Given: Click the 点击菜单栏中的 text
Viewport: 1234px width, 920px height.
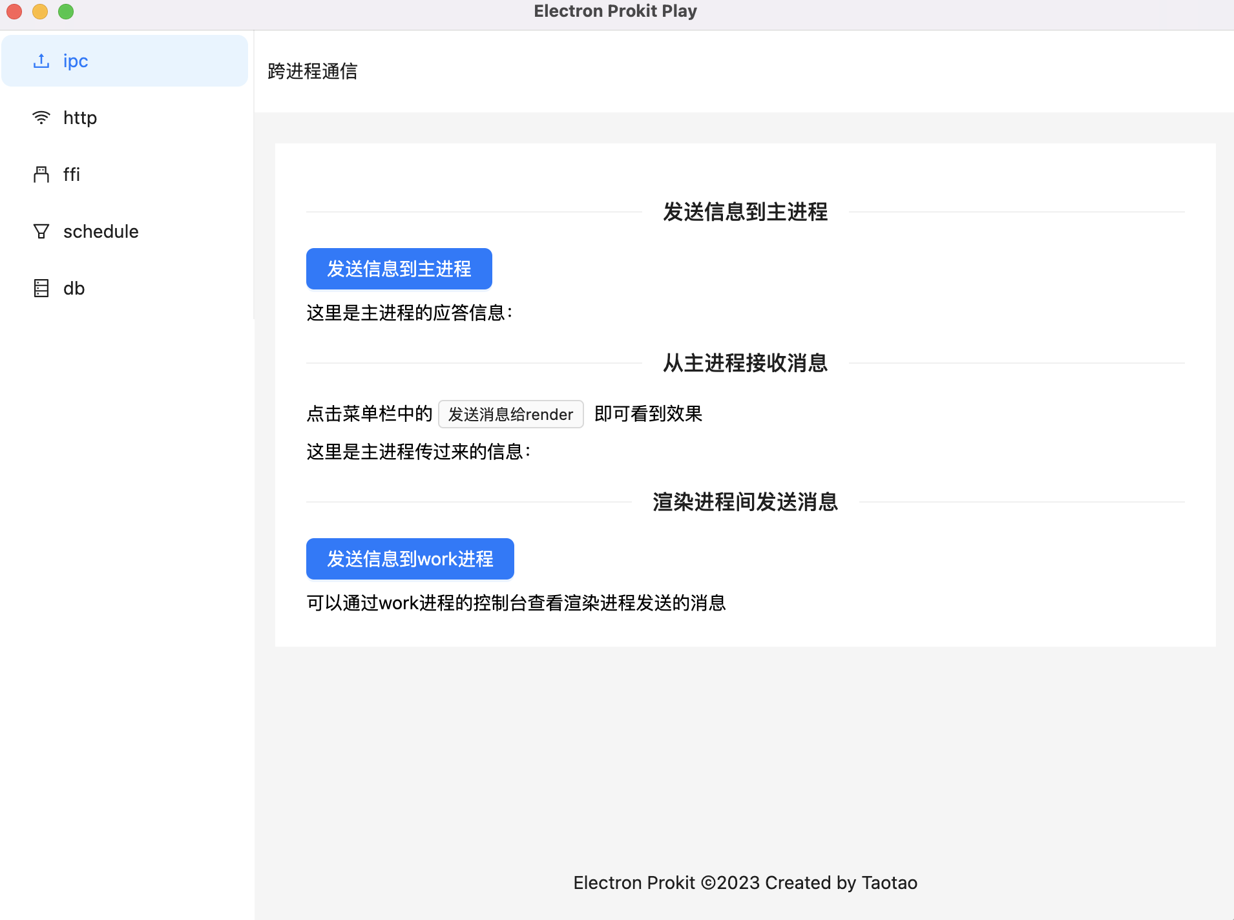Looking at the screenshot, I should click(x=370, y=413).
